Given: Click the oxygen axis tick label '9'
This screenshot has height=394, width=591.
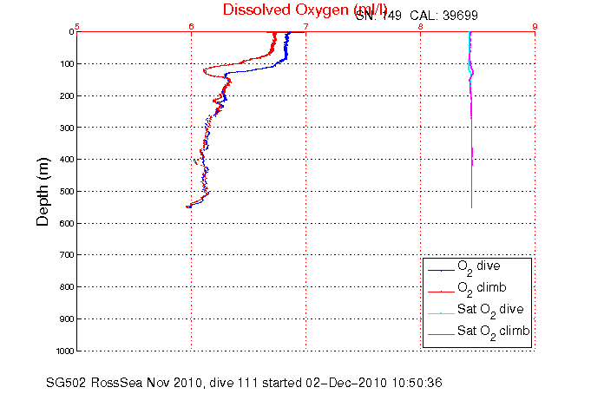Looking at the screenshot, I should click(x=535, y=26).
